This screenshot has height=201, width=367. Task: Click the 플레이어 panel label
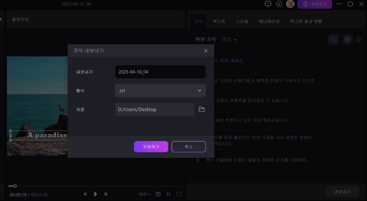coord(20,19)
